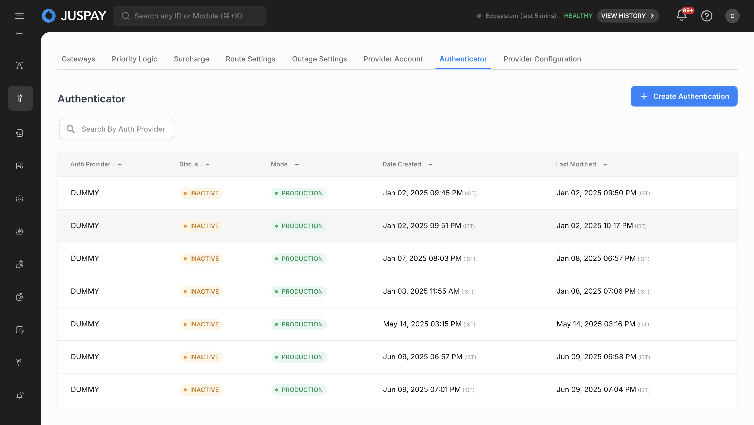This screenshot has height=425, width=754.
Task: Switch to the Provider Configuration tab
Action: [542, 59]
